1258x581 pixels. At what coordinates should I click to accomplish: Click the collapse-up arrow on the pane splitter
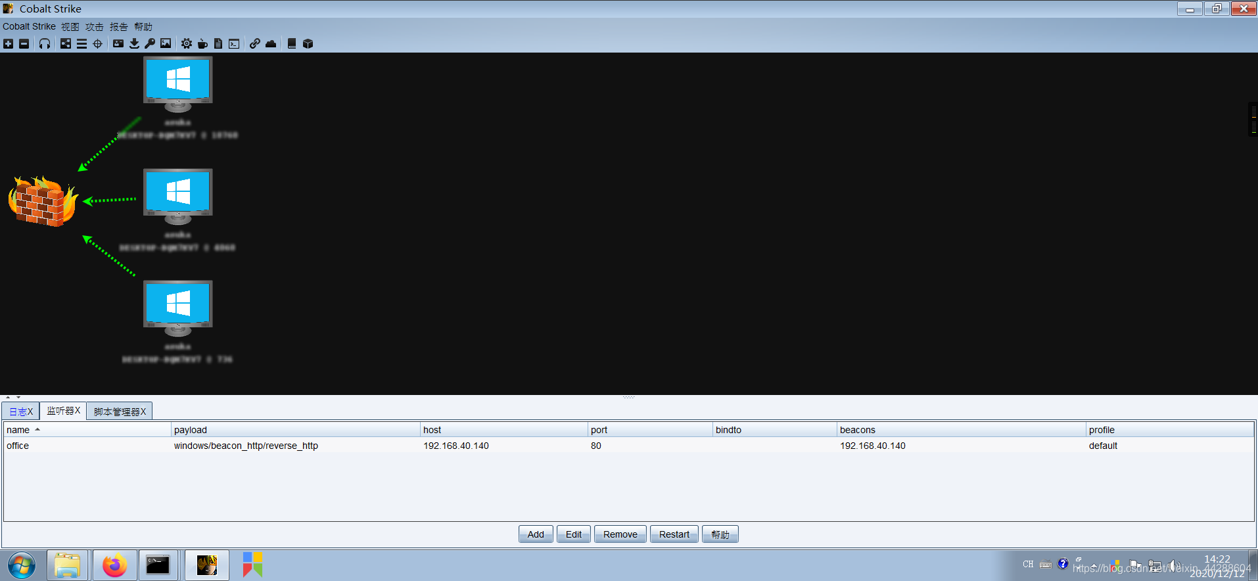point(8,398)
